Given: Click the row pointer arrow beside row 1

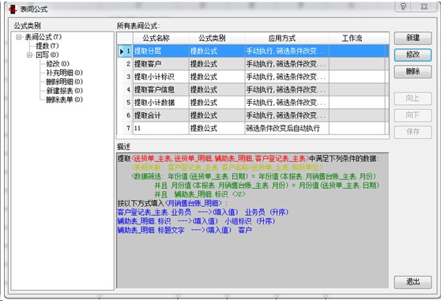Looking at the screenshot, I should [x=122, y=51].
